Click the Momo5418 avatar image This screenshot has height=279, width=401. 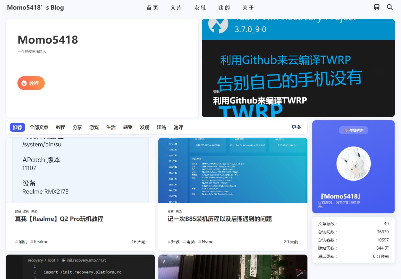tap(353, 164)
